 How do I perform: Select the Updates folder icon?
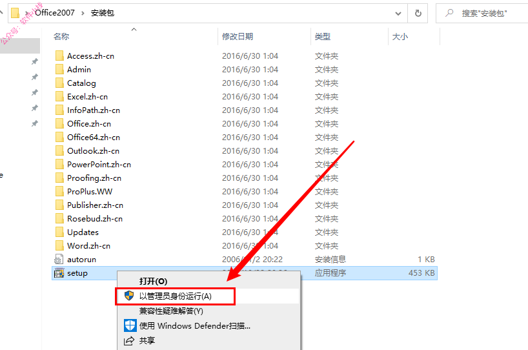(x=59, y=232)
